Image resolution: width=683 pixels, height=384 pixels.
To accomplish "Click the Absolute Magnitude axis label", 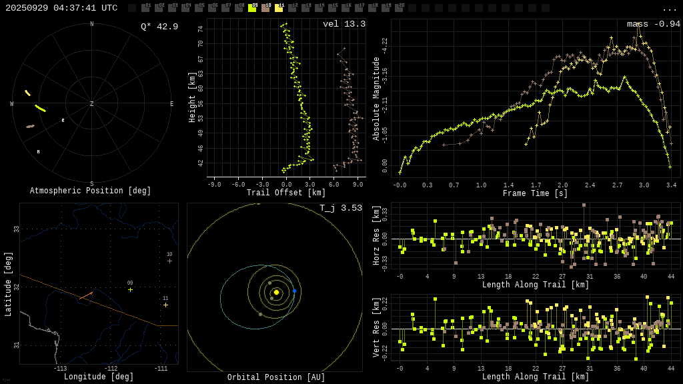I will [x=376, y=99].
